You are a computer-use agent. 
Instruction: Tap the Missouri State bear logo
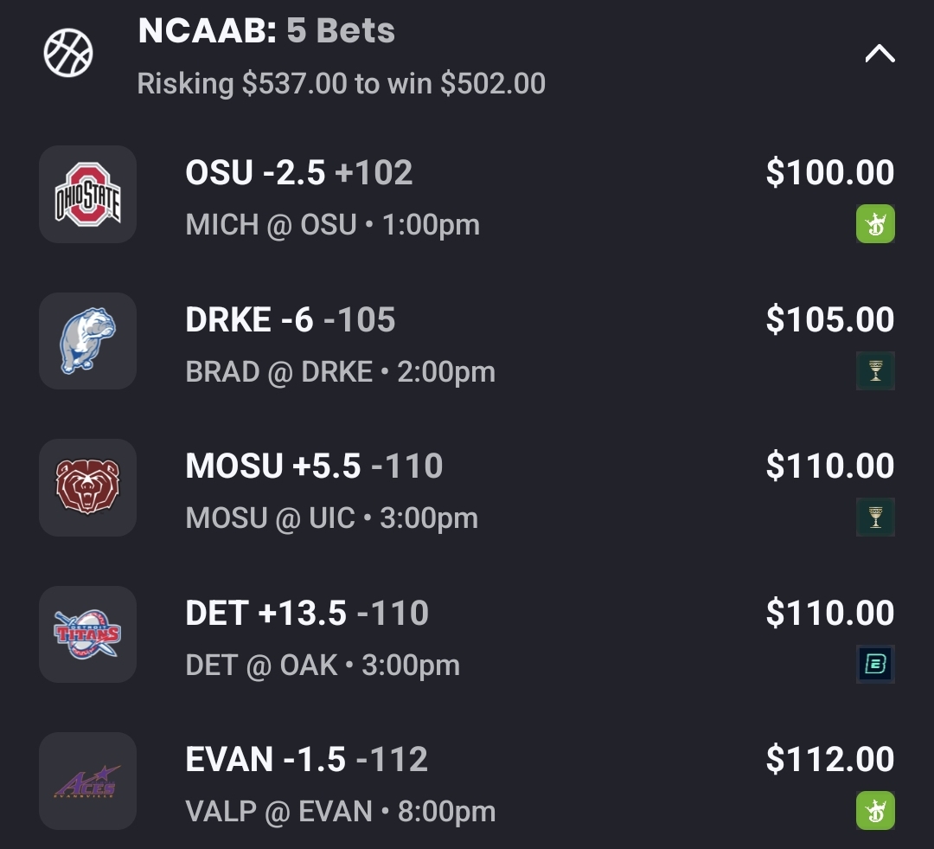(x=87, y=488)
